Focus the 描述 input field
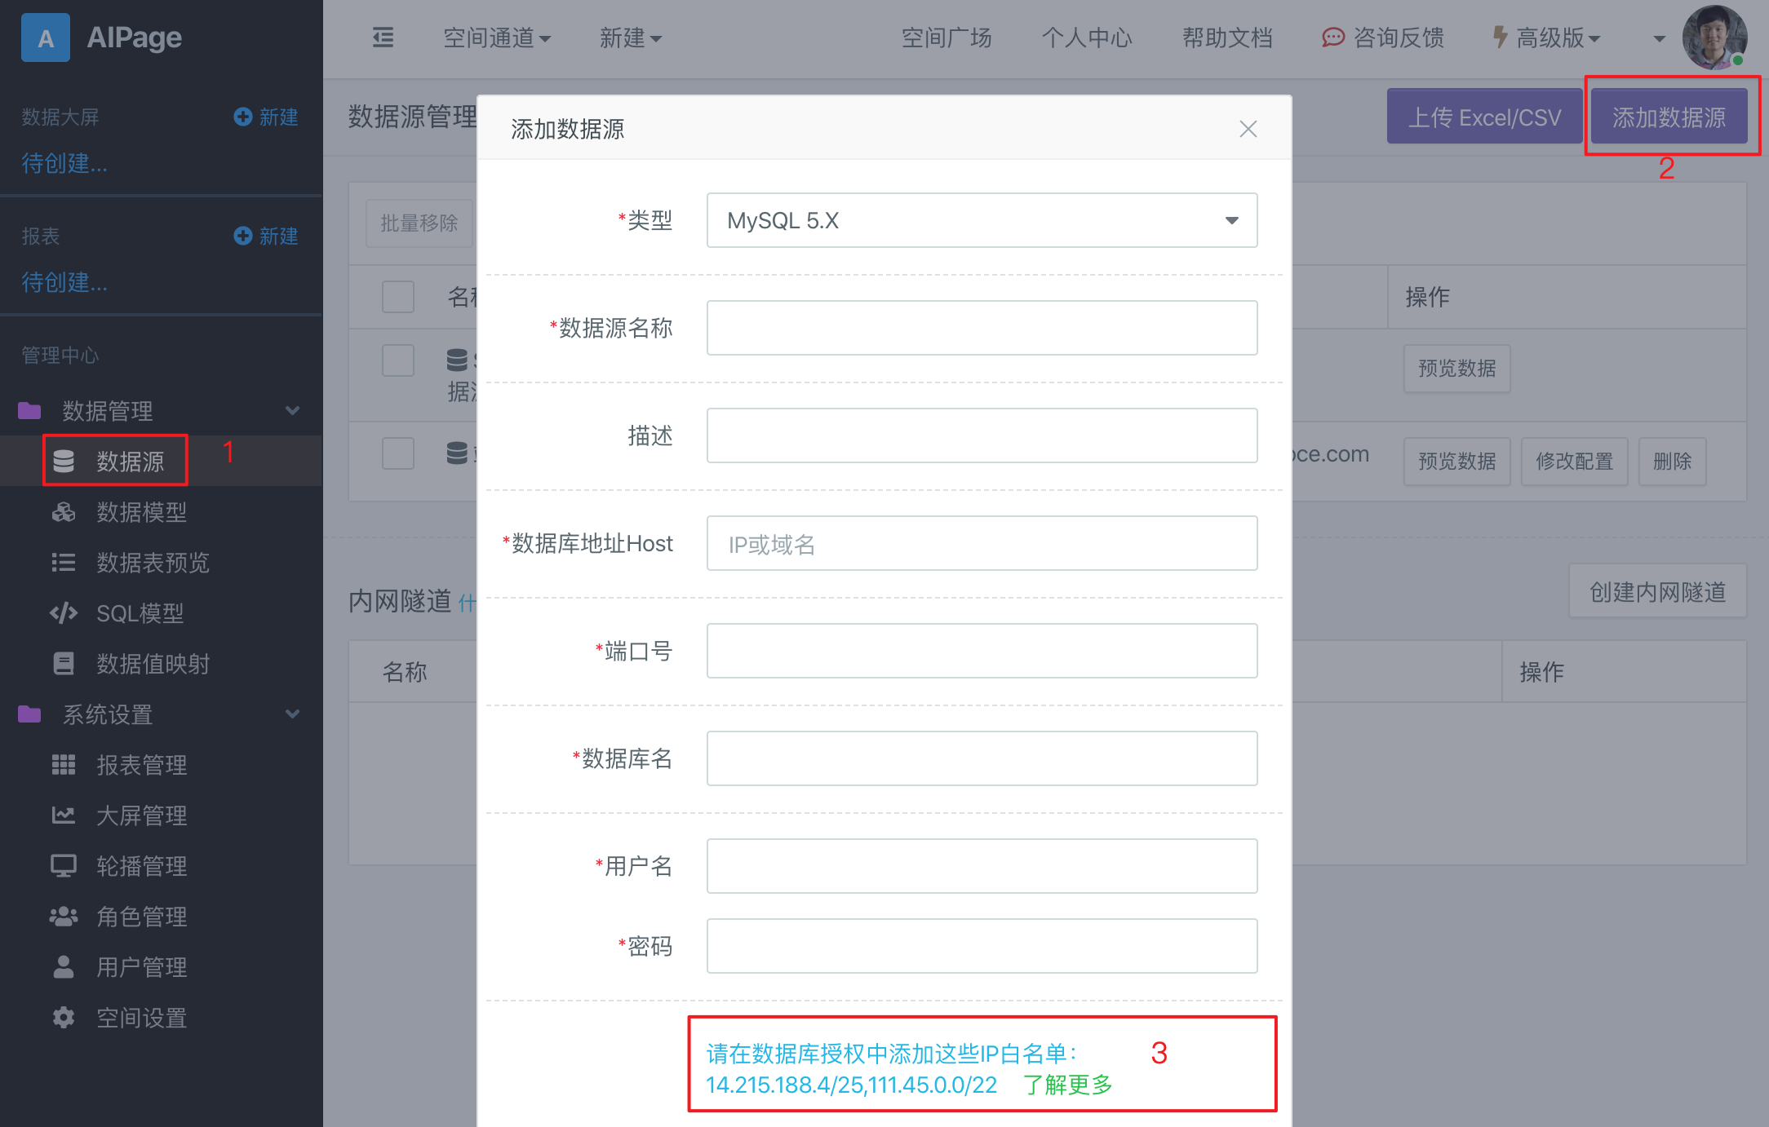Image resolution: width=1769 pixels, height=1127 pixels. pyautogui.click(x=982, y=435)
